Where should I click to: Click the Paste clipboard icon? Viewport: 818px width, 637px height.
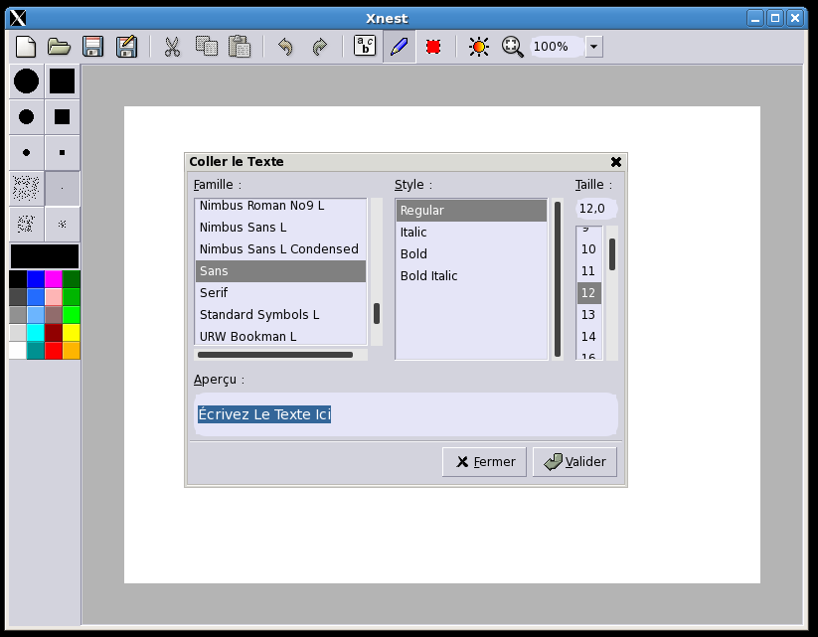(x=239, y=47)
